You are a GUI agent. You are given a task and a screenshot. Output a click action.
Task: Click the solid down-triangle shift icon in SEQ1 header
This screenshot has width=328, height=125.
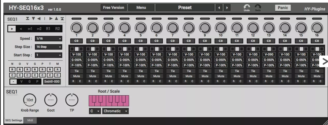pos(33,19)
